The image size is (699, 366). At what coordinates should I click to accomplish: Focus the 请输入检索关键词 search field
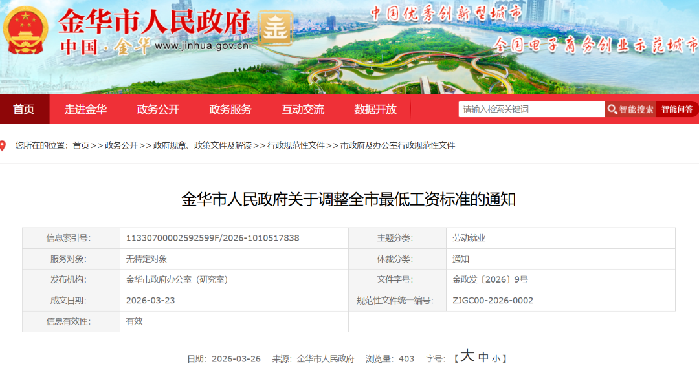coord(531,109)
